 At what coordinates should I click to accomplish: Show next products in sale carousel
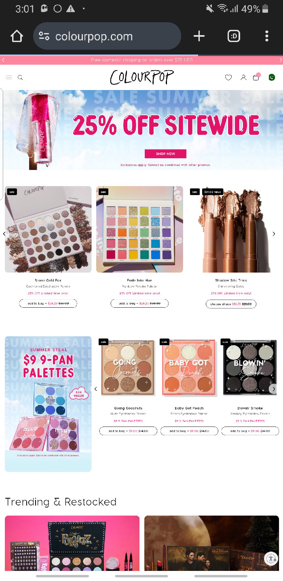[274, 234]
